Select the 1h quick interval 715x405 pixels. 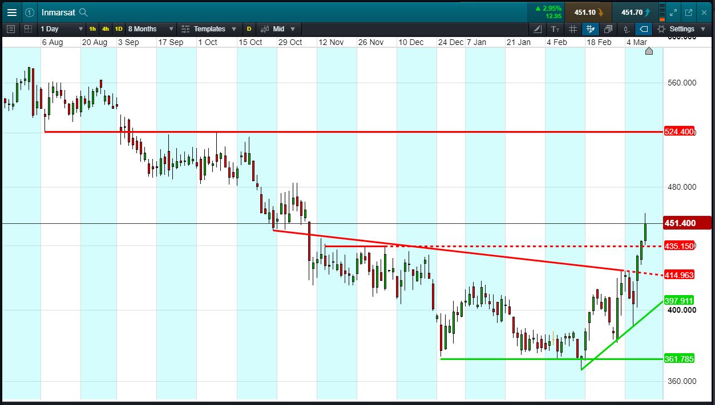(92, 28)
